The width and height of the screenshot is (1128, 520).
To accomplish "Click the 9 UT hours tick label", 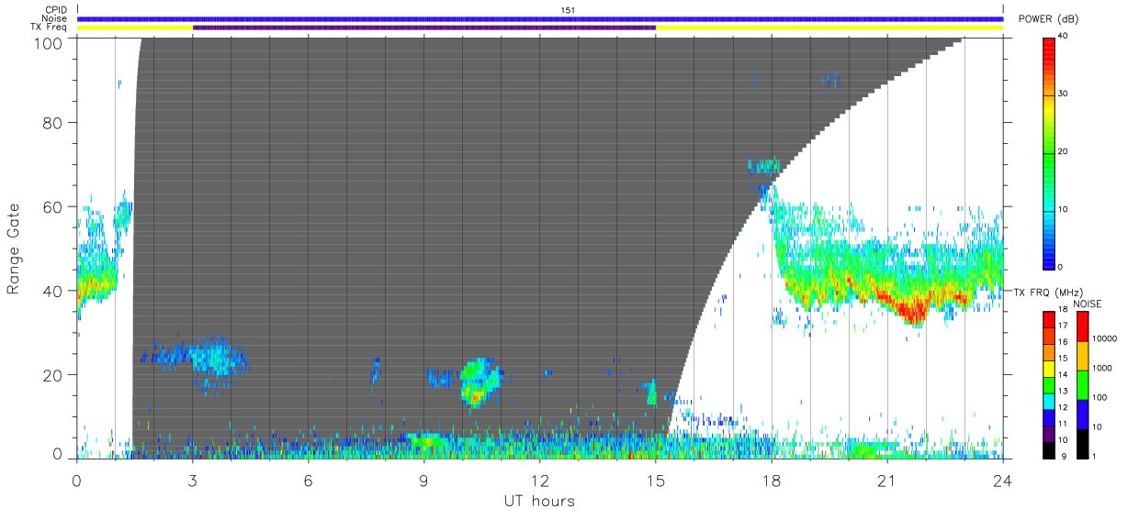I will [423, 480].
